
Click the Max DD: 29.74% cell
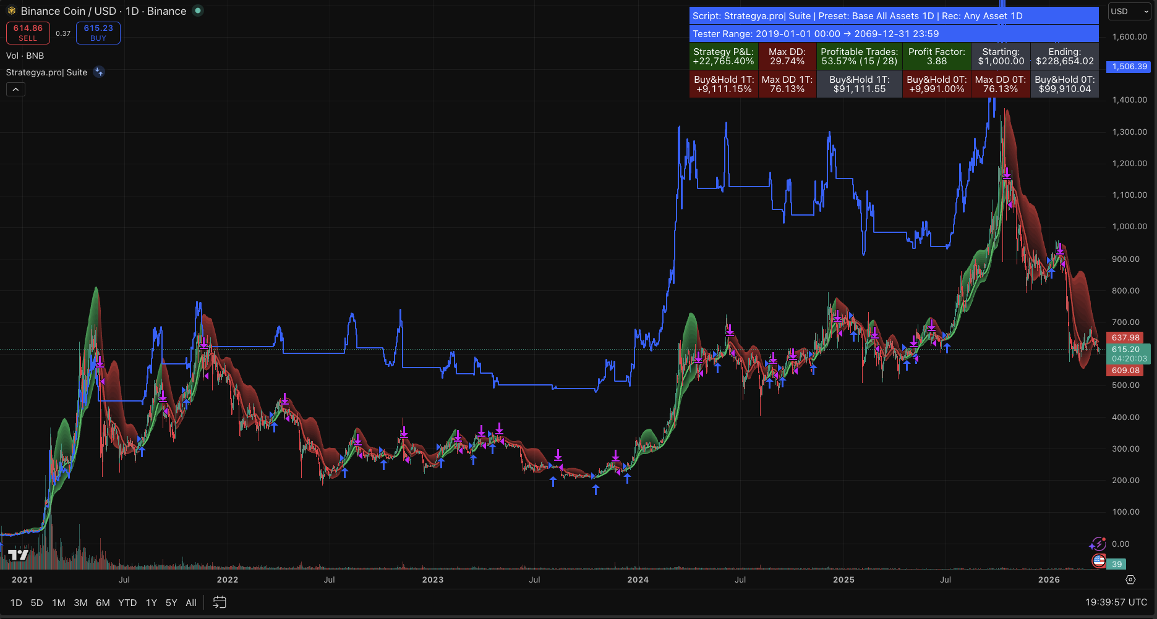[x=787, y=56]
